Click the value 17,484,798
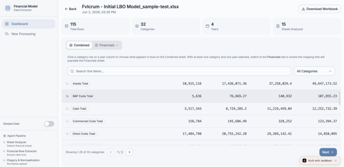Image resolution: width=344 pixels, height=167 pixels. (x=192, y=134)
